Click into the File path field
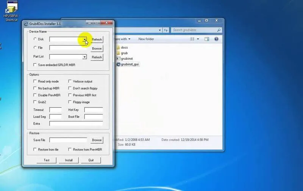 click(68, 47)
